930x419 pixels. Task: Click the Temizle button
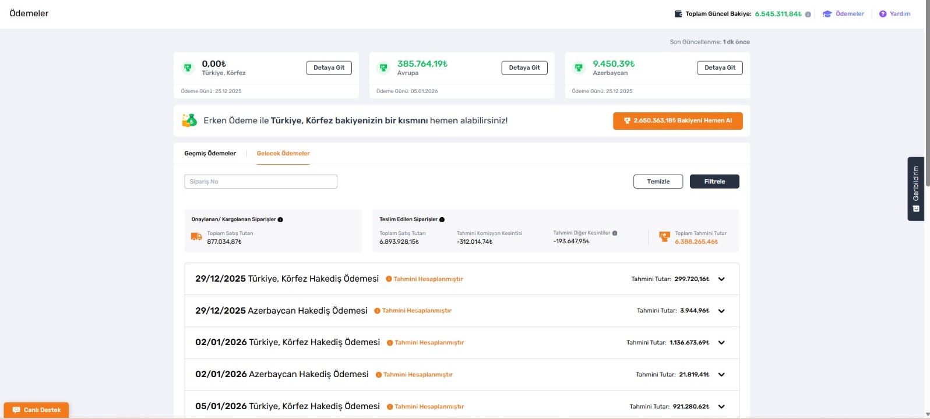click(658, 182)
